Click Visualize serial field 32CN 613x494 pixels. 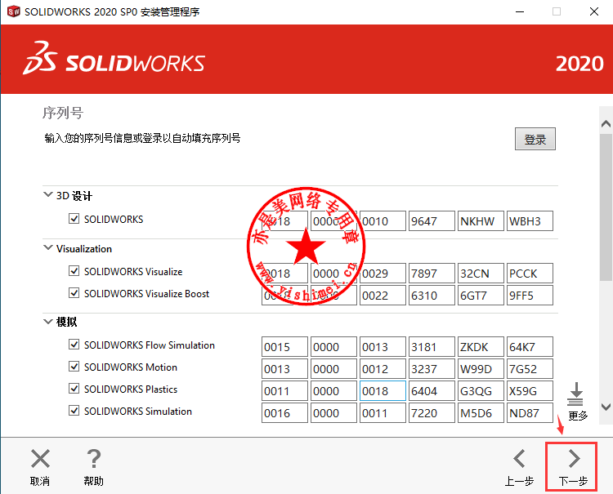click(x=481, y=274)
